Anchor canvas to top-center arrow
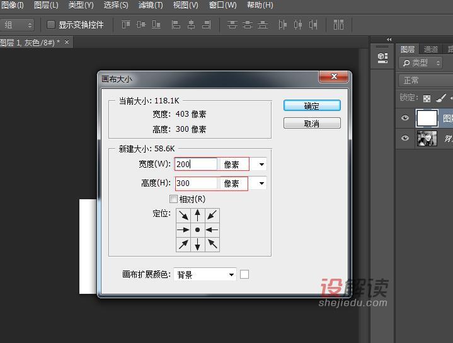Screen dimensions: 453x343 198,216
